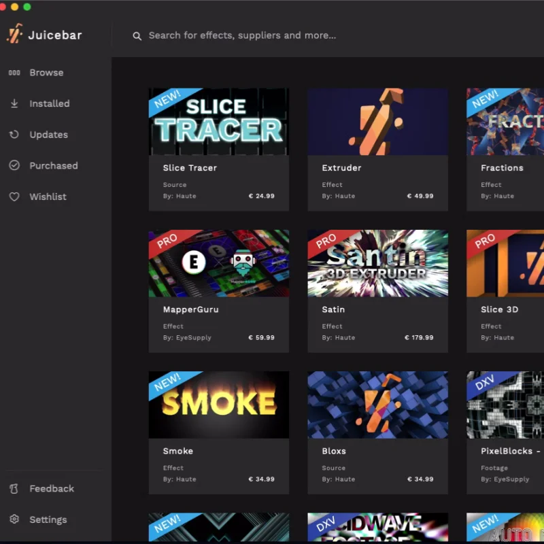Screen dimensions: 544x544
Task: Click the Extruder title text
Action: [341, 168]
